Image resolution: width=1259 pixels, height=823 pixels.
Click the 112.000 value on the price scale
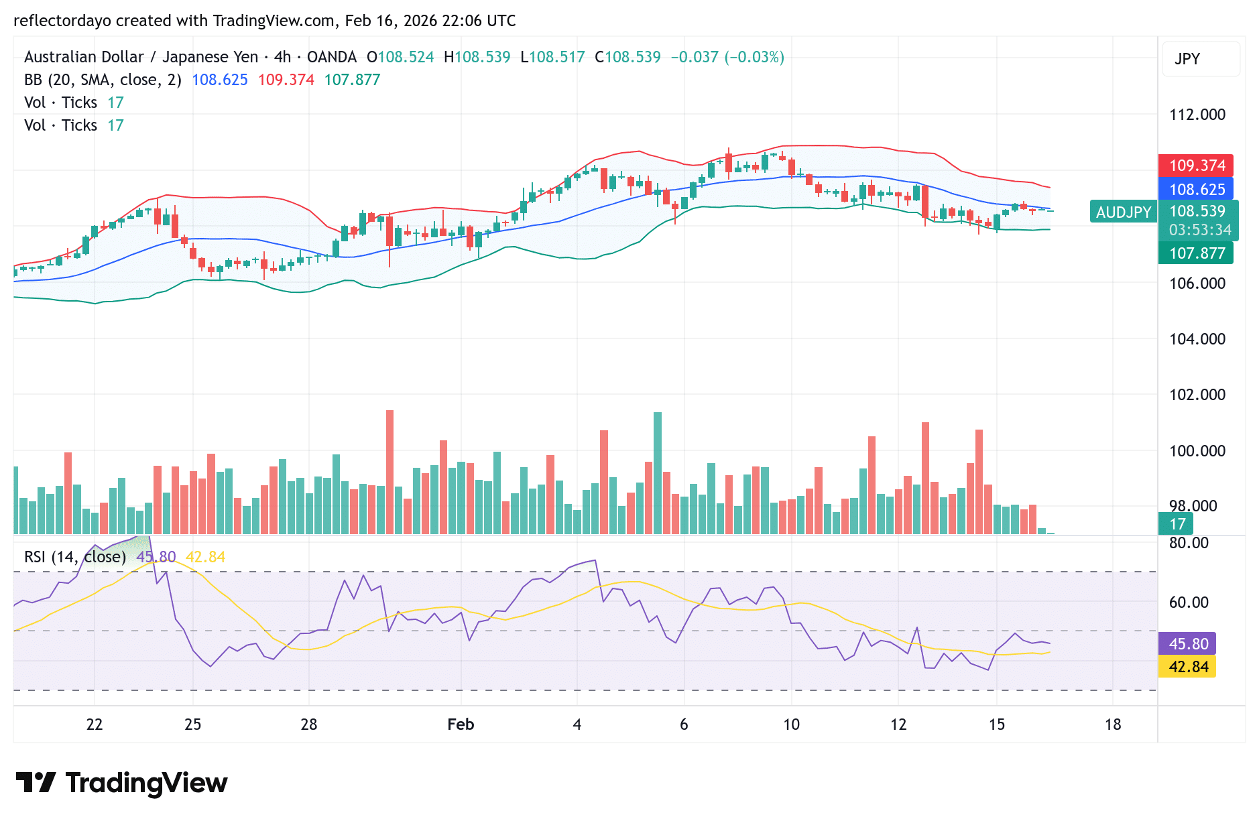(1197, 115)
